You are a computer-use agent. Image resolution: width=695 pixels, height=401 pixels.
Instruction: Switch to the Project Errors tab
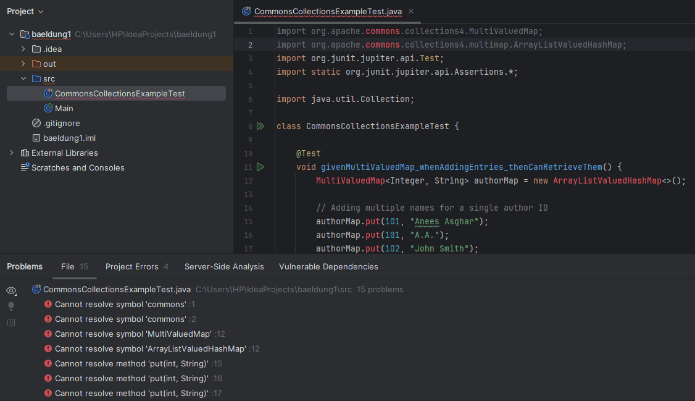[137, 266]
